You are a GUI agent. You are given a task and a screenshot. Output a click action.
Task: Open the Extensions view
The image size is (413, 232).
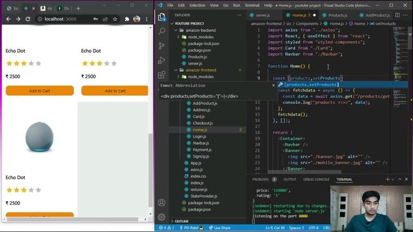click(161, 75)
